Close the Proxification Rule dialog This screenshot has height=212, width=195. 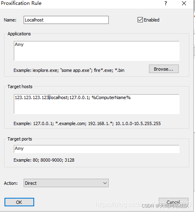[x=184, y=3]
